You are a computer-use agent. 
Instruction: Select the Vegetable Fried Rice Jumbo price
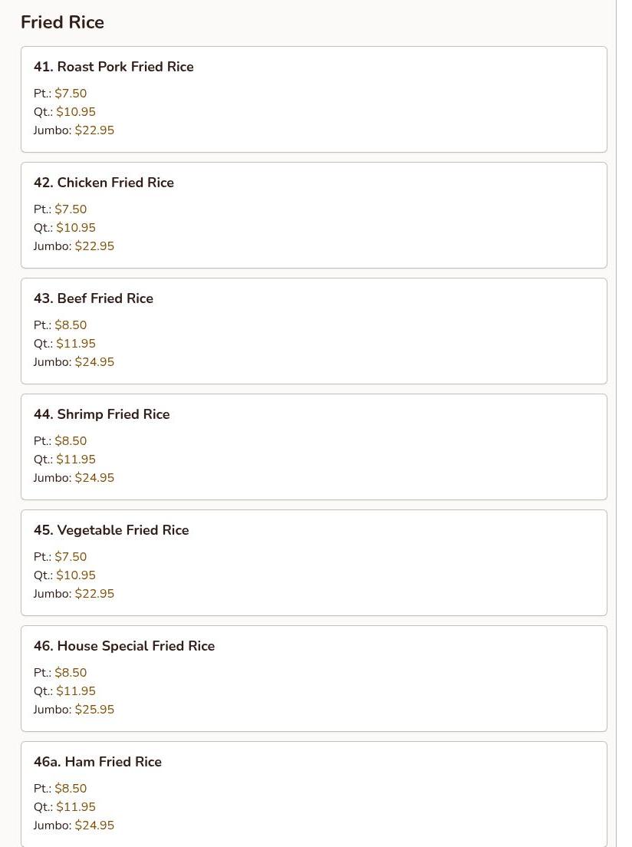[94, 594]
